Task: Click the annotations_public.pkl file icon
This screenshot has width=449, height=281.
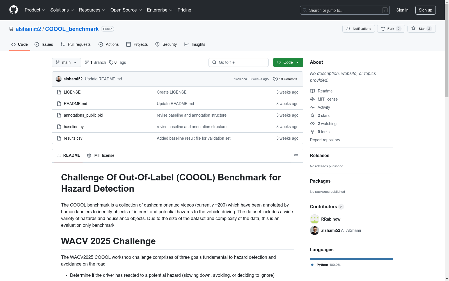Action: [59, 115]
